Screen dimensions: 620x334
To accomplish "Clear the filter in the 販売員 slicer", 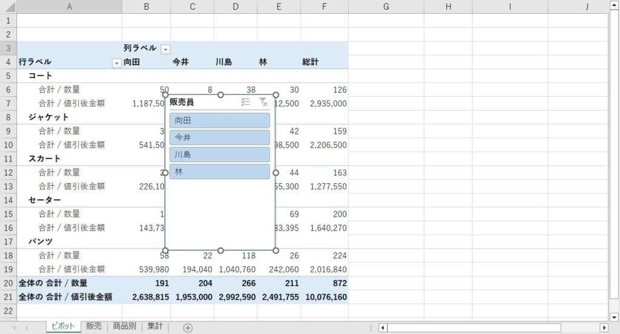I will (263, 103).
